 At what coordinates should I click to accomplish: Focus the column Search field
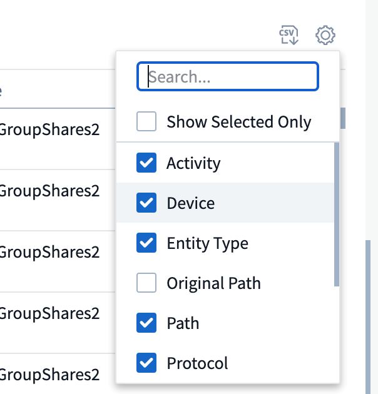click(x=228, y=77)
